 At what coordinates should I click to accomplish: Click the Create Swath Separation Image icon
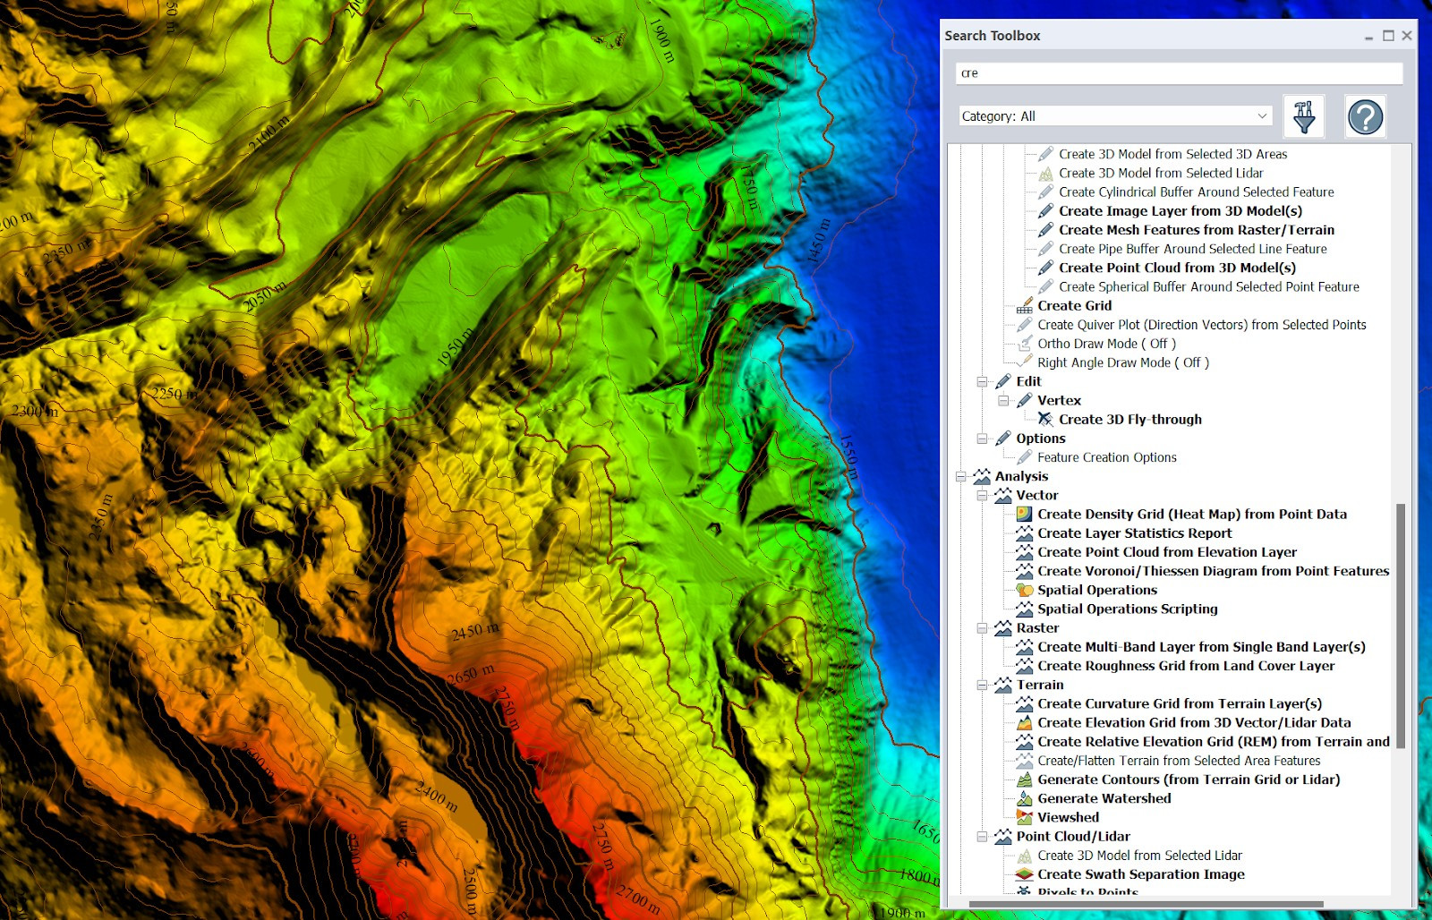tap(1024, 874)
